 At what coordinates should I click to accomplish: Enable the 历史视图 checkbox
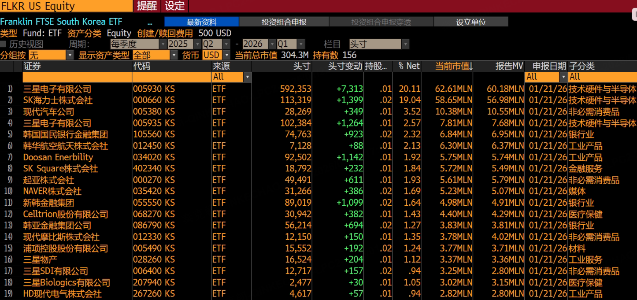coord(3,44)
